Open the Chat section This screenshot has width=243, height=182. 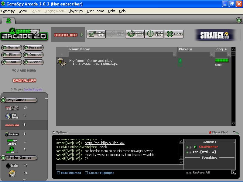(12, 62)
